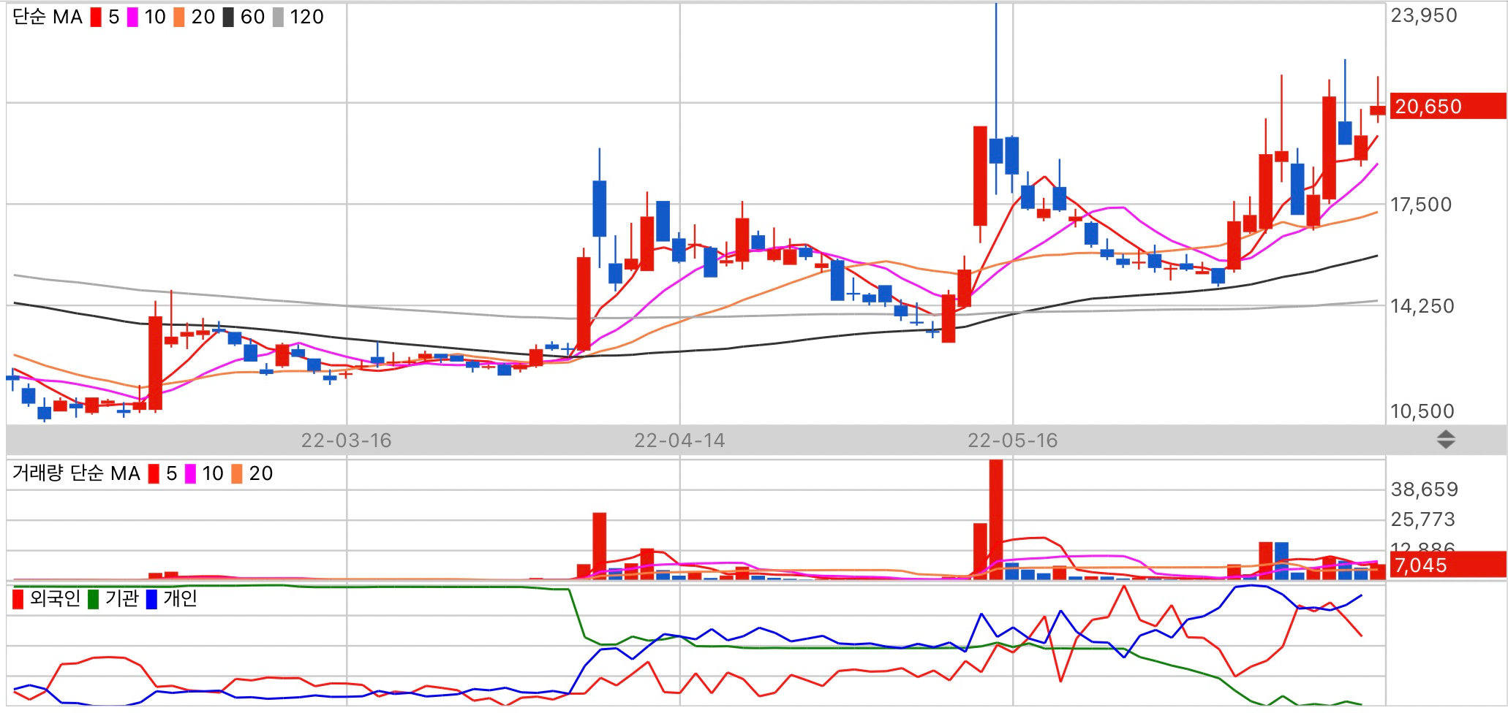Viewport: 1508px width, 713px height.
Task: Click the red volume 5 MA swatch
Action: coord(154,473)
